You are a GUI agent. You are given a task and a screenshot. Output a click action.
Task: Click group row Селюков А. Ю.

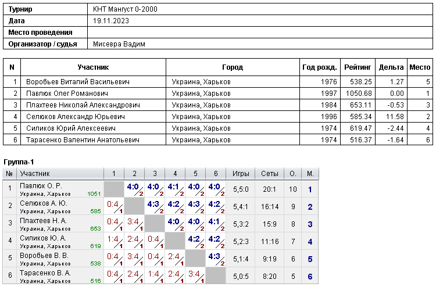(160, 207)
